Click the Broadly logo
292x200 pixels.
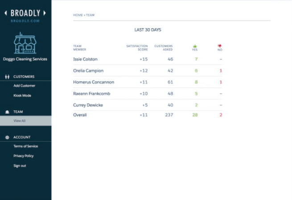[25, 13]
